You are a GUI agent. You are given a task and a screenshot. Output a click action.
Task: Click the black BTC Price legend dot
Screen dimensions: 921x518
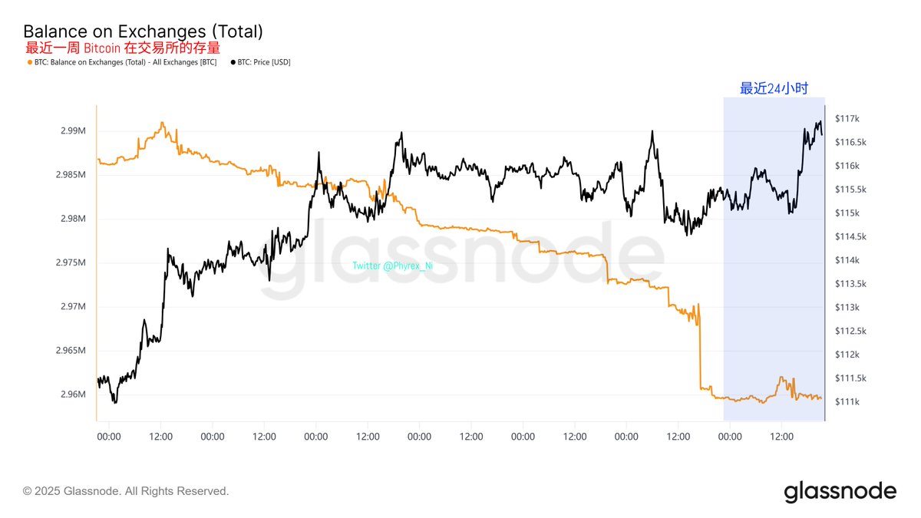233,61
